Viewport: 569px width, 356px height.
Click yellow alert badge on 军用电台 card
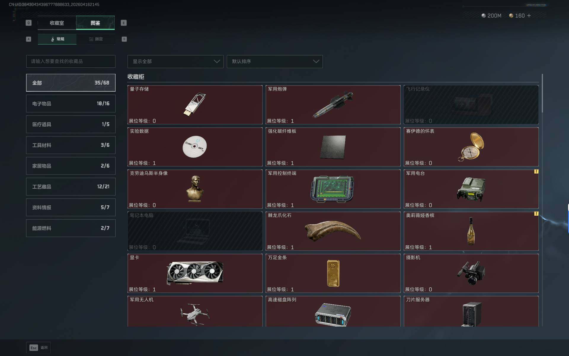pos(536,171)
